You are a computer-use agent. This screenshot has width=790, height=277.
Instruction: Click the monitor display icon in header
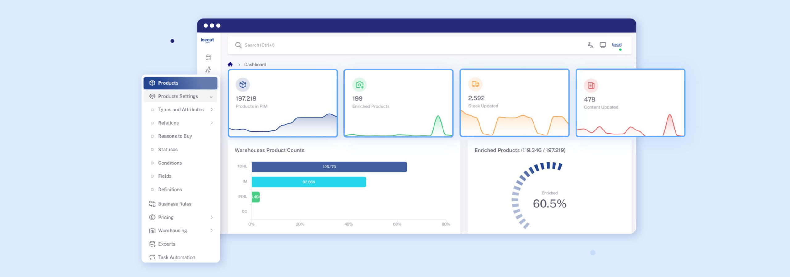tap(603, 45)
